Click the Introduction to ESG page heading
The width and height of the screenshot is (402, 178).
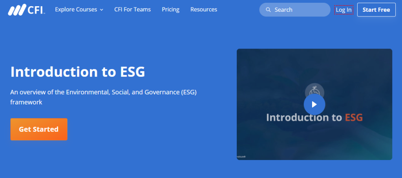point(78,72)
